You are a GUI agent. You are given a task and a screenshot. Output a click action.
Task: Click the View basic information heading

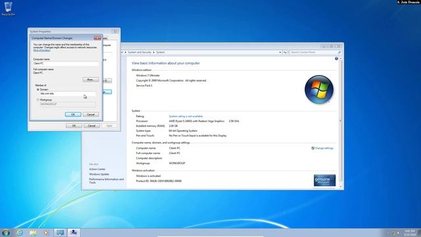(166, 63)
